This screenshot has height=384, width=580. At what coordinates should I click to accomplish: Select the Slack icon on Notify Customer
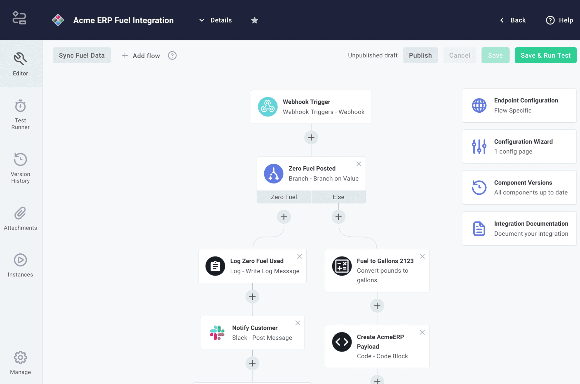click(217, 332)
